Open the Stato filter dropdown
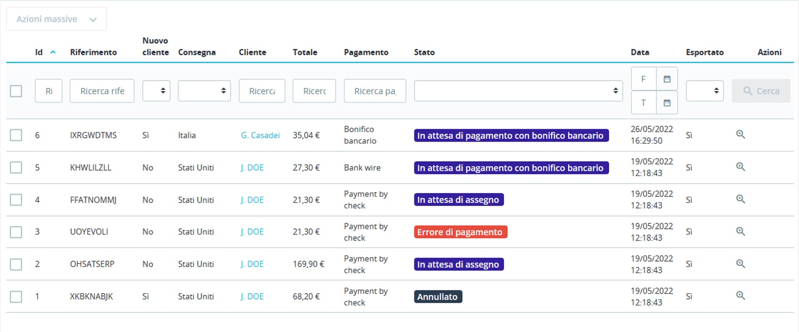The width and height of the screenshot is (799, 332). (x=518, y=91)
